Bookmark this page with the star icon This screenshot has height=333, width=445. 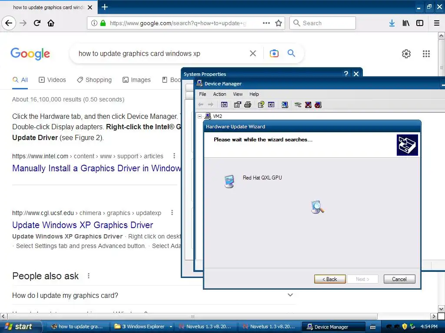point(279,23)
